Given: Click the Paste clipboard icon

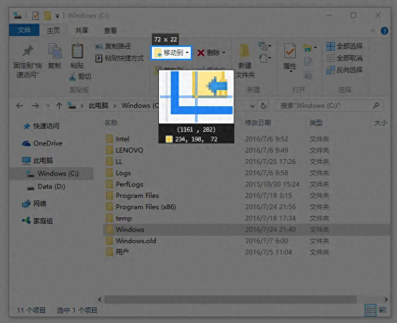Looking at the screenshot, I should point(77,51).
